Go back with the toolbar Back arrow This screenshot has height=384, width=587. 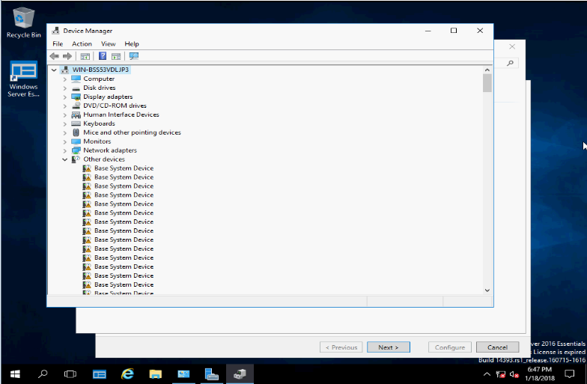[x=54, y=56]
